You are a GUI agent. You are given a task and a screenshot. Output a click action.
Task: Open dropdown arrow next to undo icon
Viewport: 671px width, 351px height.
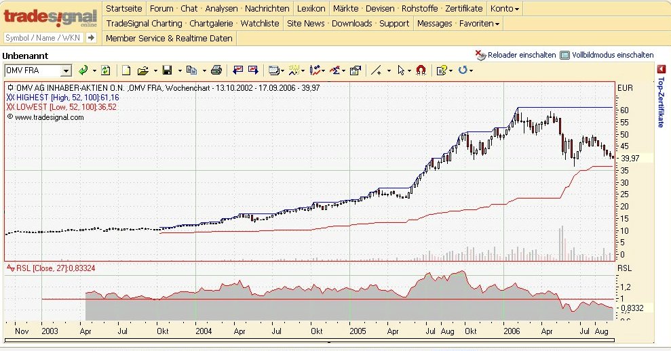[x=471, y=70]
